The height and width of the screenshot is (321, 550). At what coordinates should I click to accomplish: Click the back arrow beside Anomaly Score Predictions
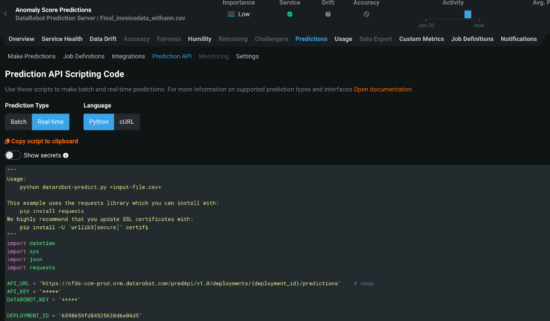pyautogui.click(x=6, y=14)
